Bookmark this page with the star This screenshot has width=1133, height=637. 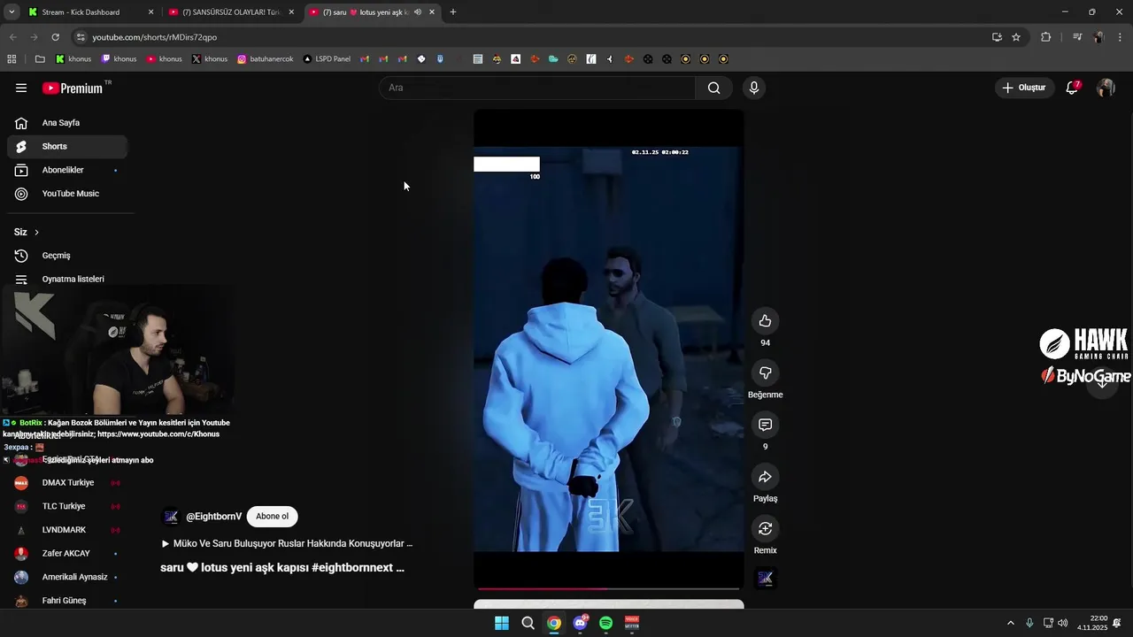click(x=1016, y=37)
